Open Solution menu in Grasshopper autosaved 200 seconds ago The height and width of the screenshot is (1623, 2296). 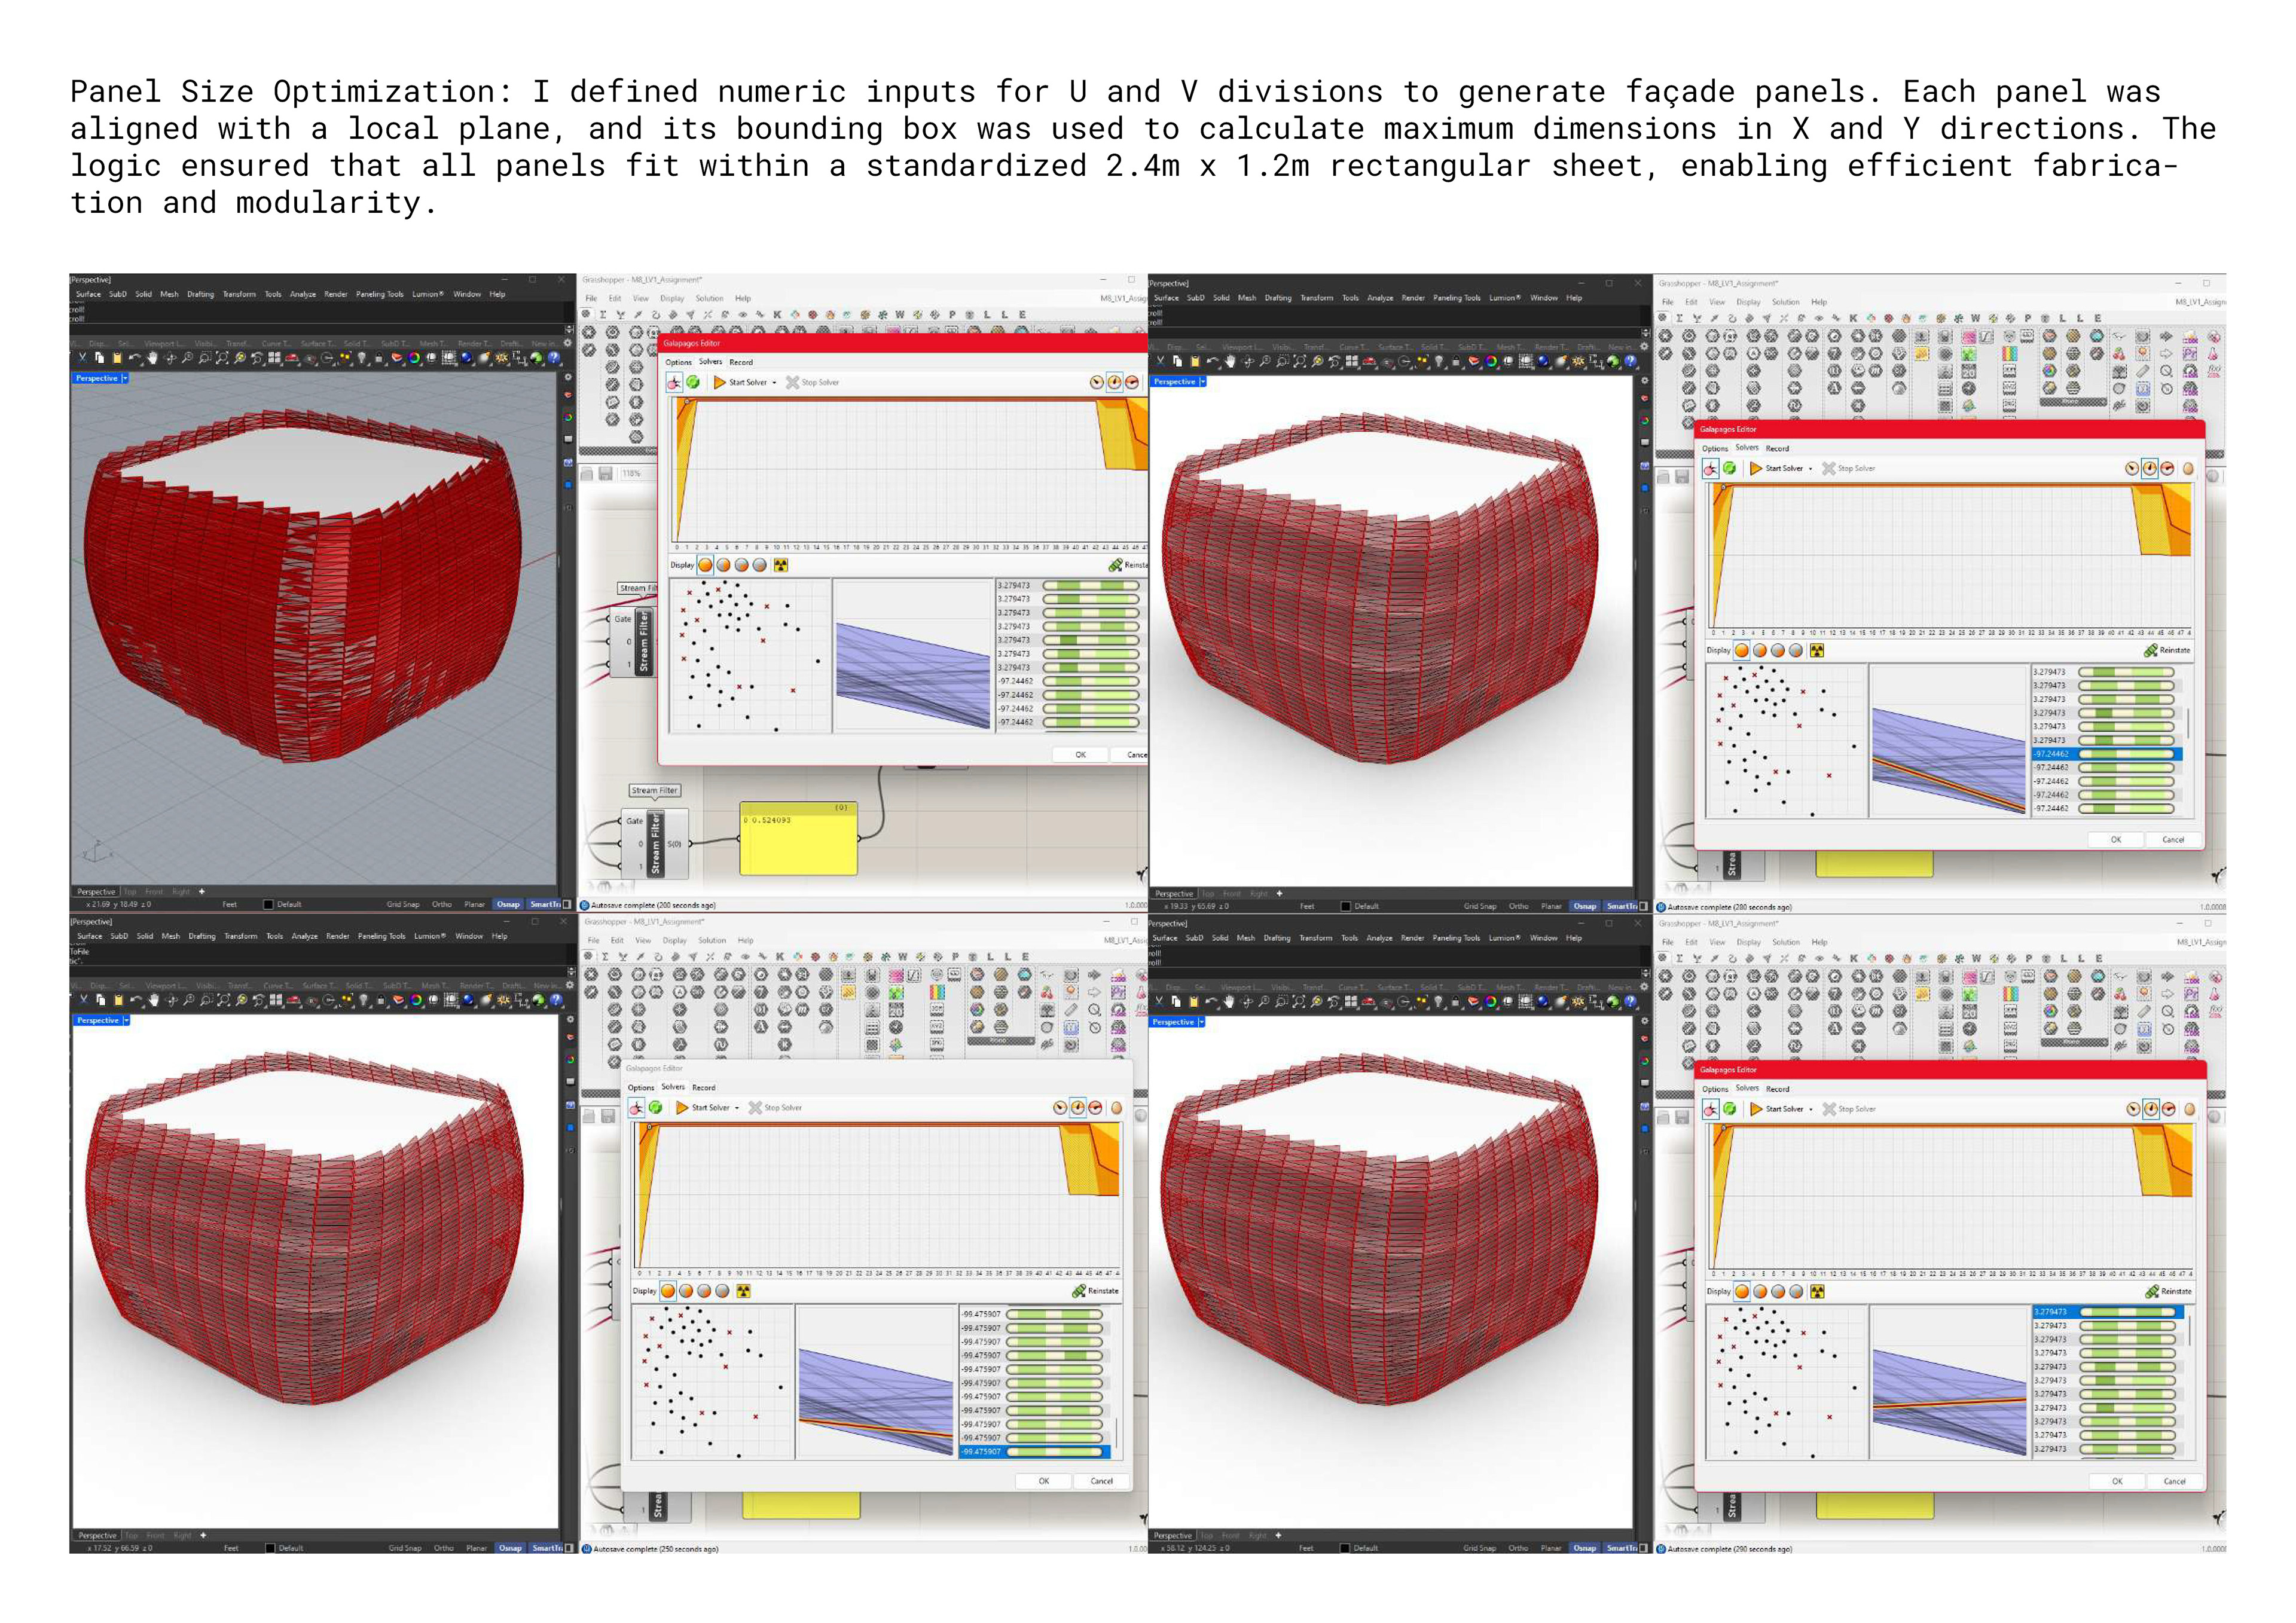point(709,298)
